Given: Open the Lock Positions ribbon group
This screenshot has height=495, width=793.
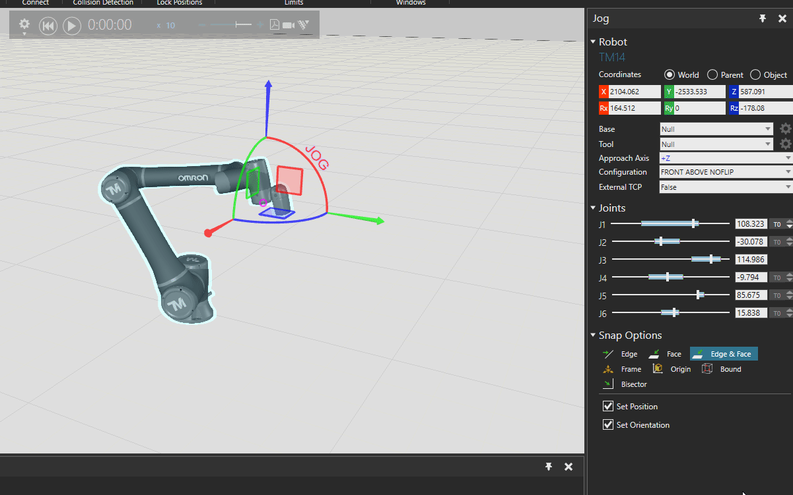Looking at the screenshot, I should [180, 3].
